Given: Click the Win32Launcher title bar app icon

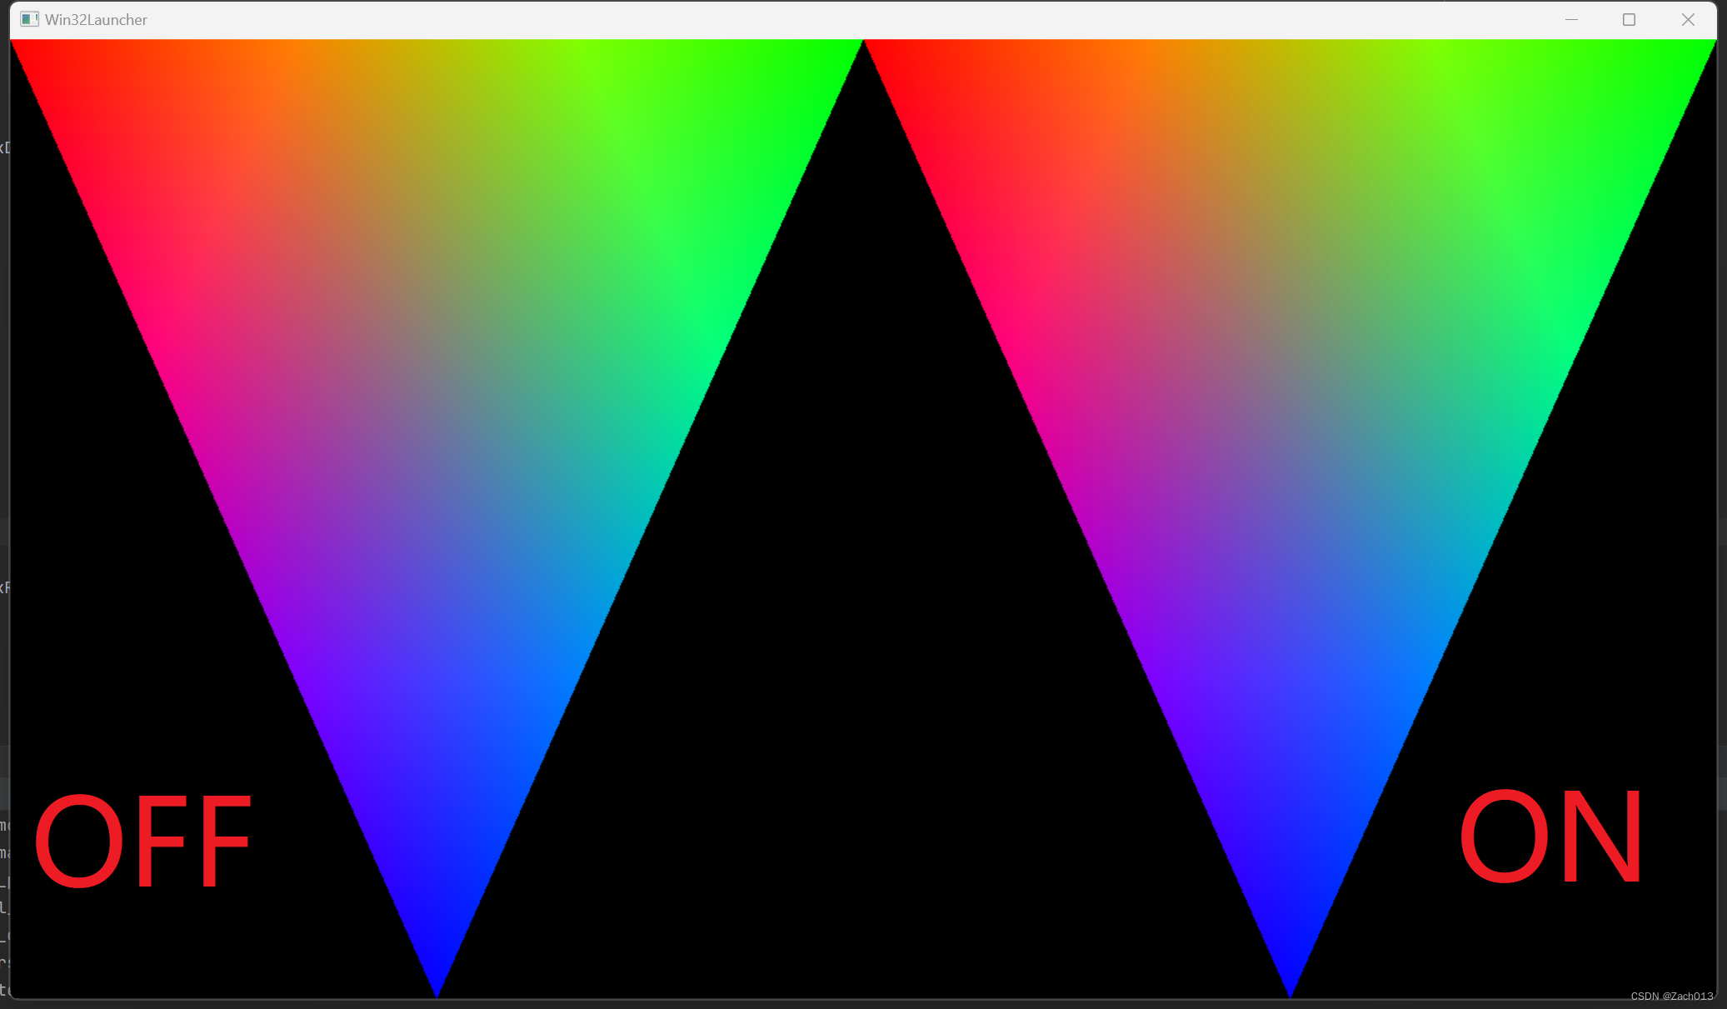Looking at the screenshot, I should tap(29, 19).
